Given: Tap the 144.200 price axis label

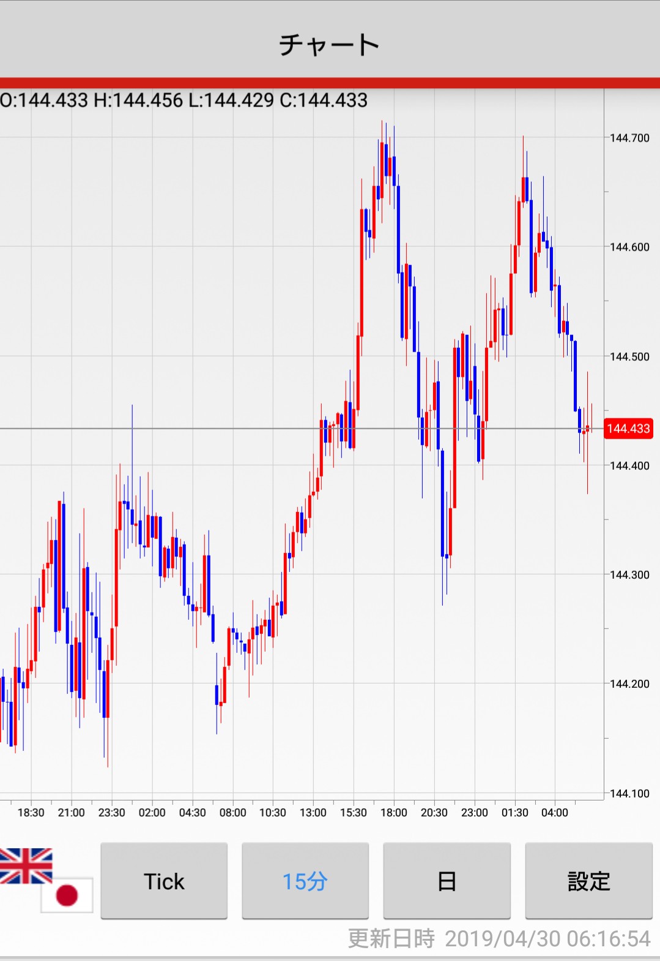Looking at the screenshot, I should [x=629, y=684].
